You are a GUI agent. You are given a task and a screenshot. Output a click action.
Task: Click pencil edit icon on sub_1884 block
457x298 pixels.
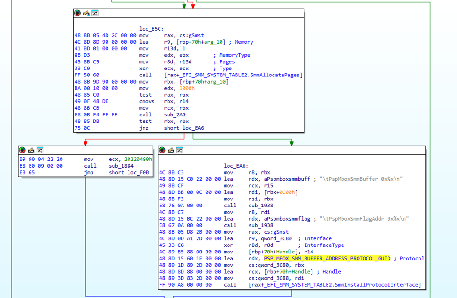[30, 150]
